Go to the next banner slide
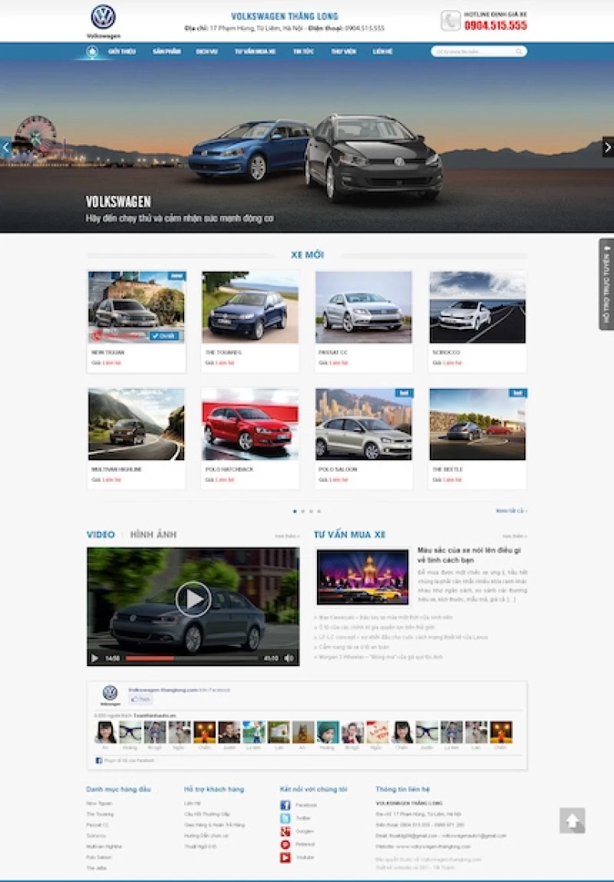This screenshot has height=882, width=614. coord(608,147)
